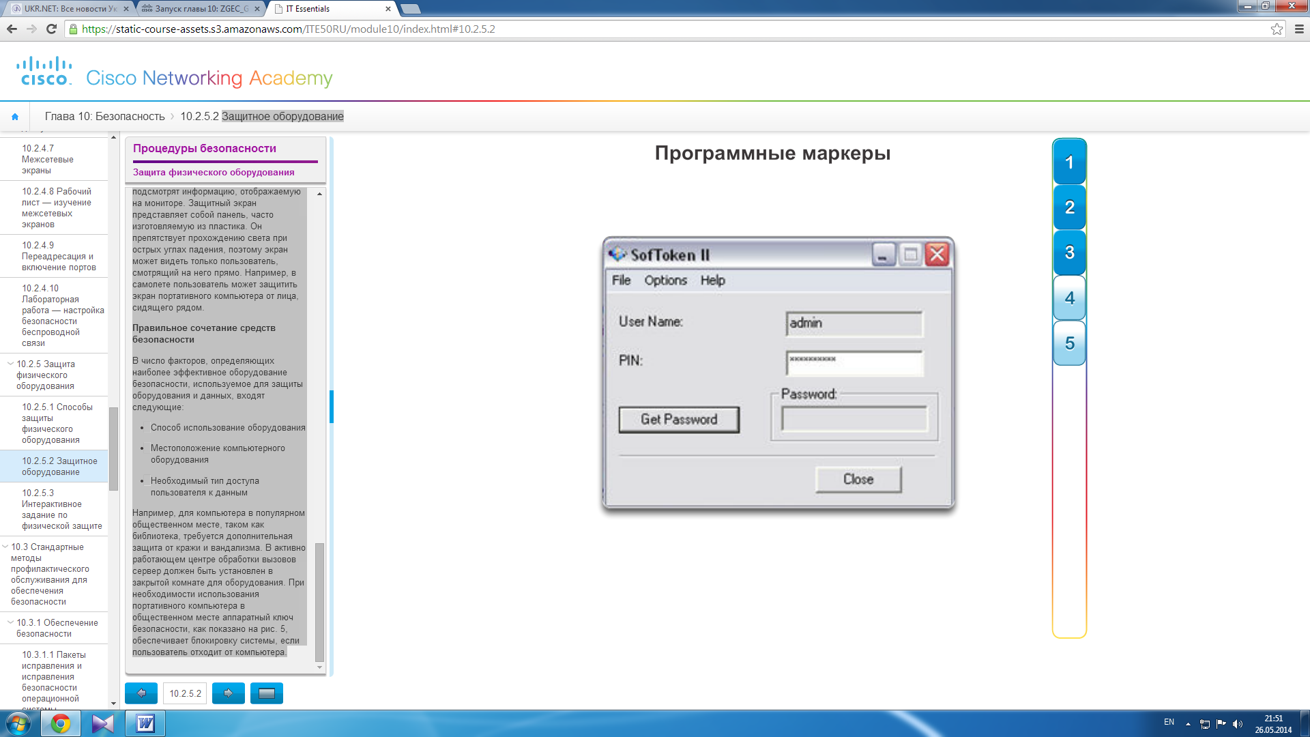Click sidebar scrollbar down arrow
This screenshot has width=1310, height=737.
point(113,704)
